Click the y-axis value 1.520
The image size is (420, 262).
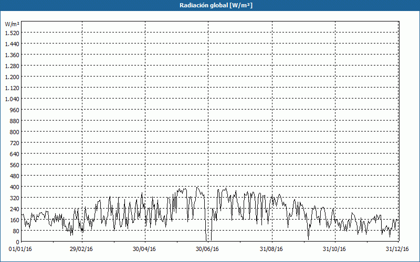[x=12, y=33]
